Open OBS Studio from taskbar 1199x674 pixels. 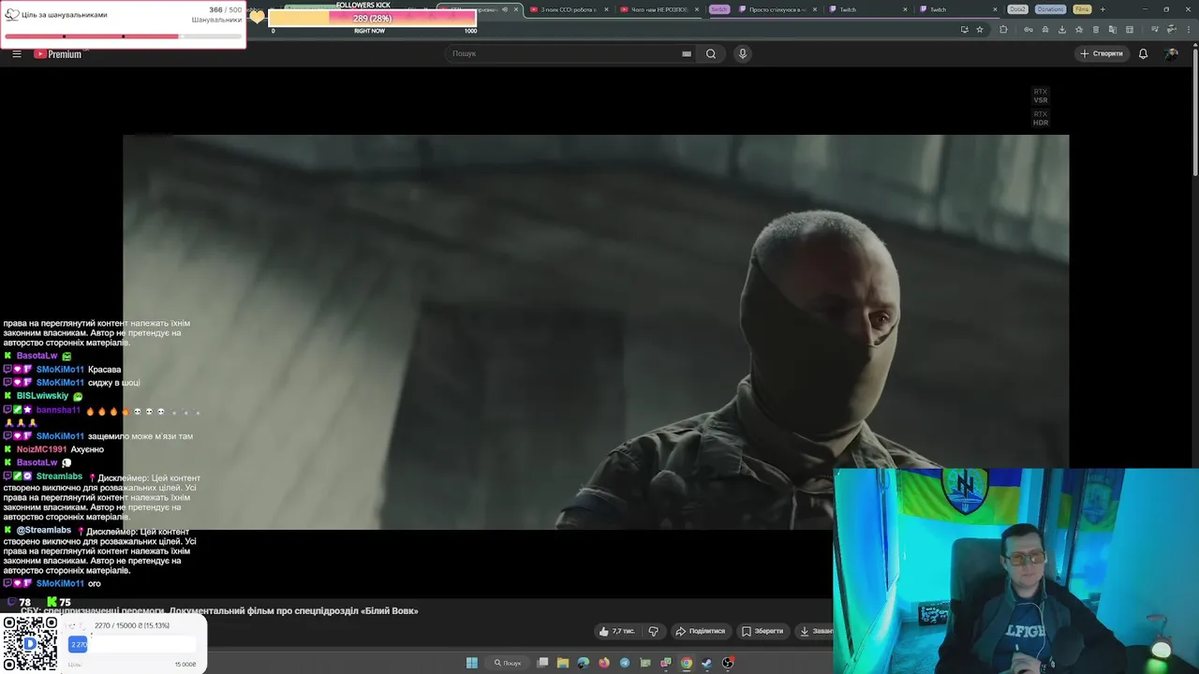pos(728,663)
